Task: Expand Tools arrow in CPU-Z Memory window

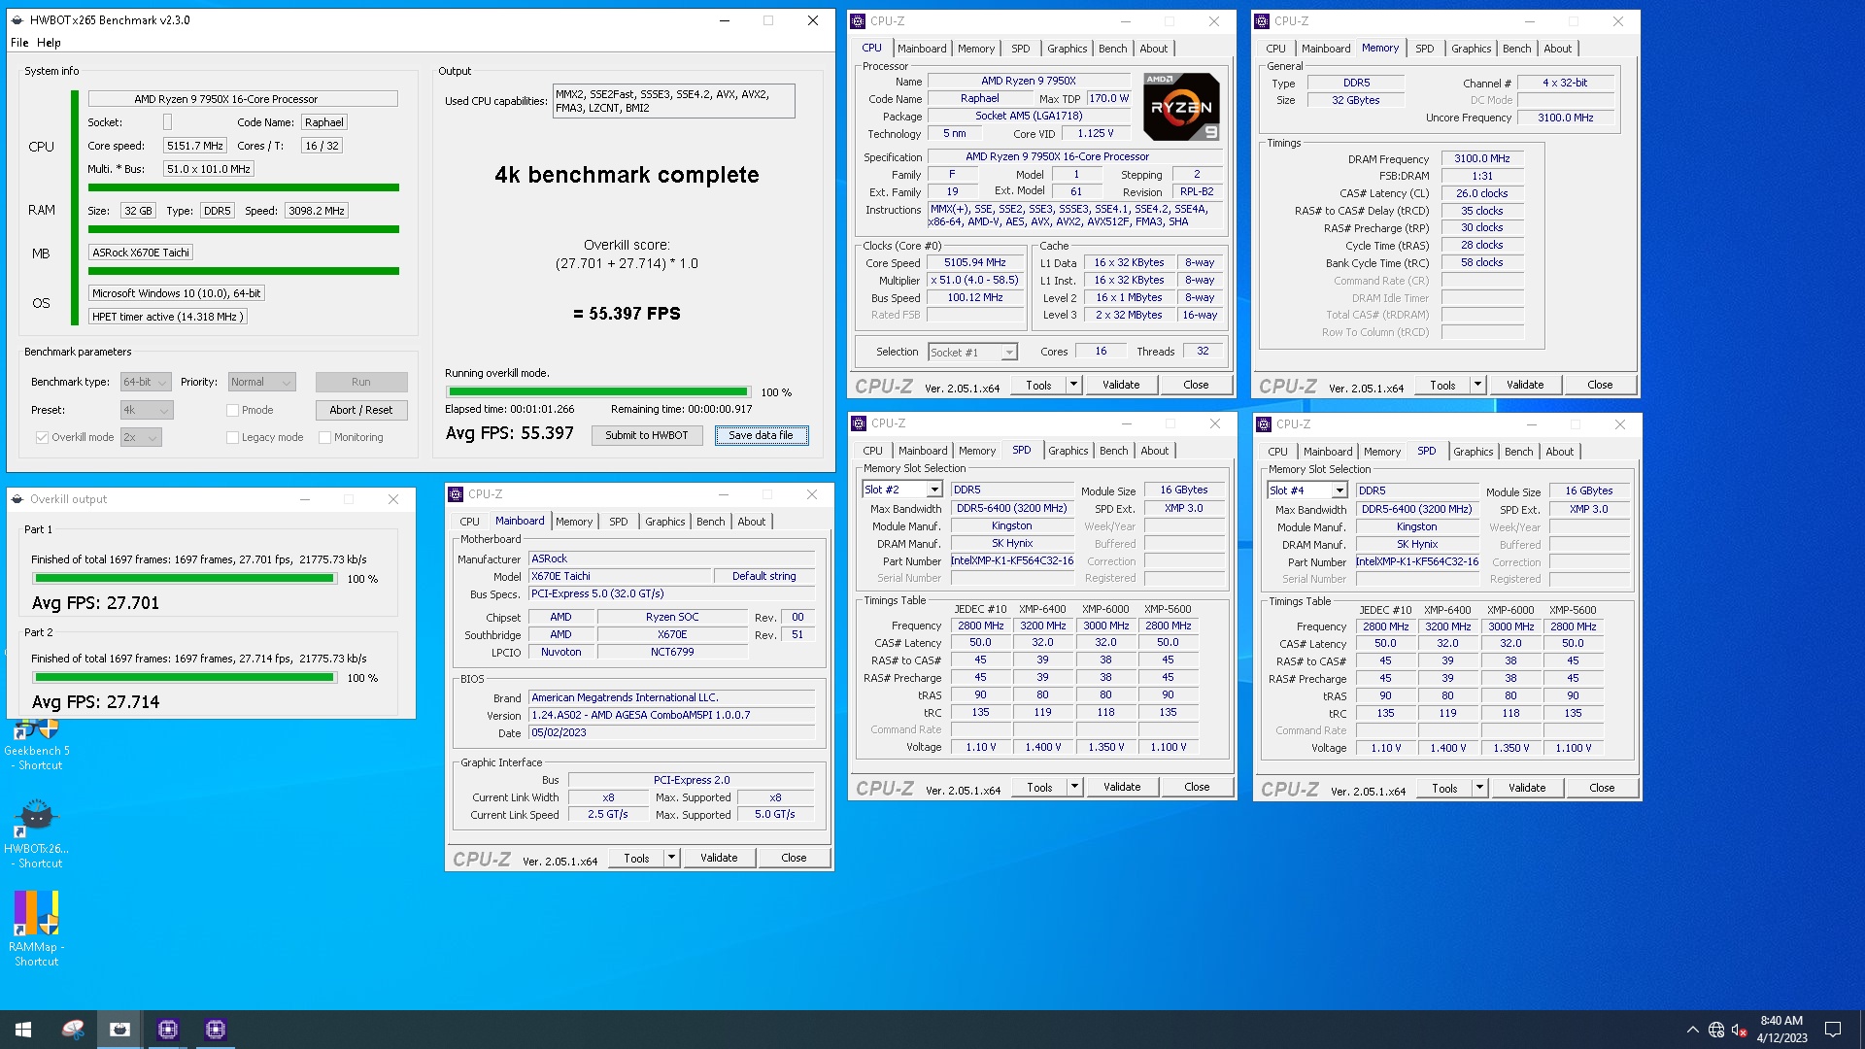Action: point(1477,385)
